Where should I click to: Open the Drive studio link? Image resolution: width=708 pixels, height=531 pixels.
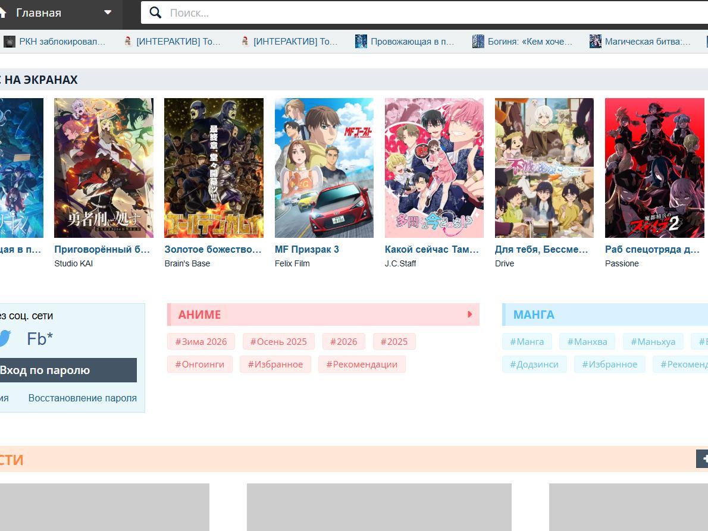(505, 263)
